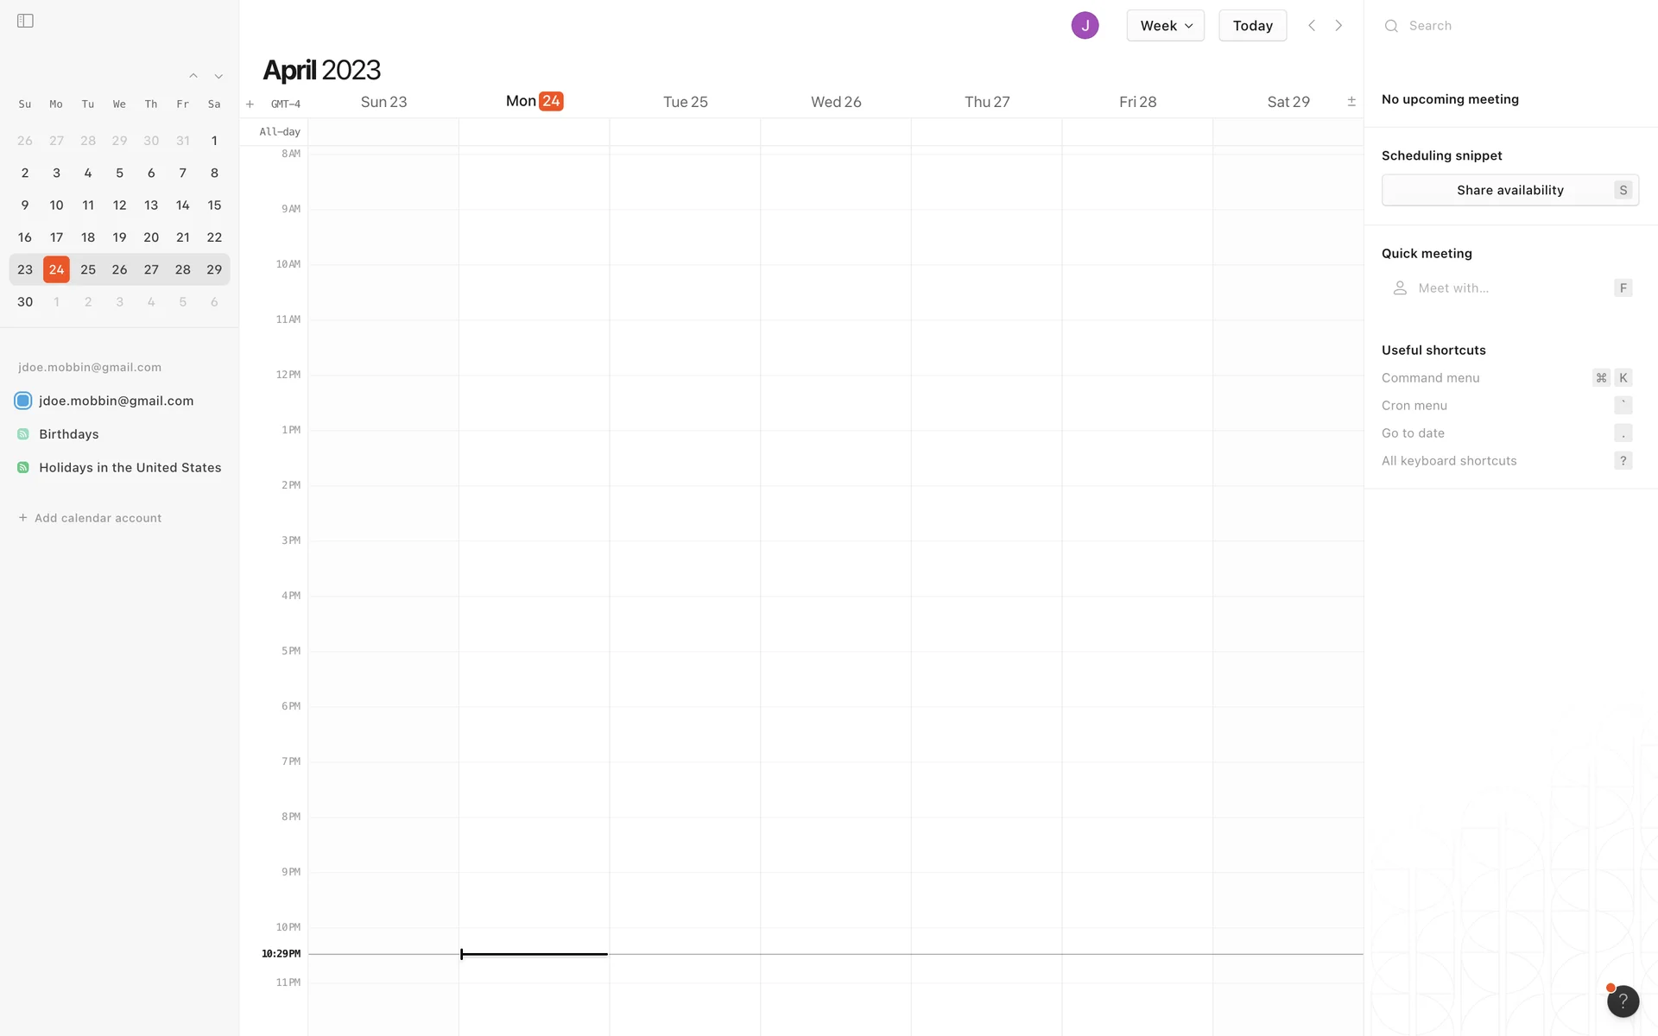The image size is (1658, 1036).
Task: Toggle Birthdays calendar visibility
Action: click(x=23, y=434)
